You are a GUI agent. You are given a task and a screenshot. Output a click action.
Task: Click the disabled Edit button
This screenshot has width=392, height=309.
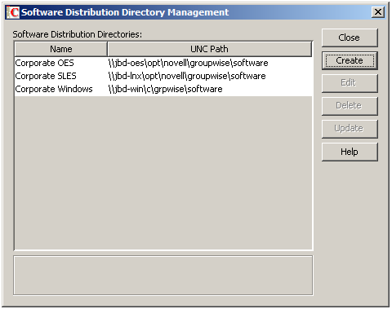350,83
